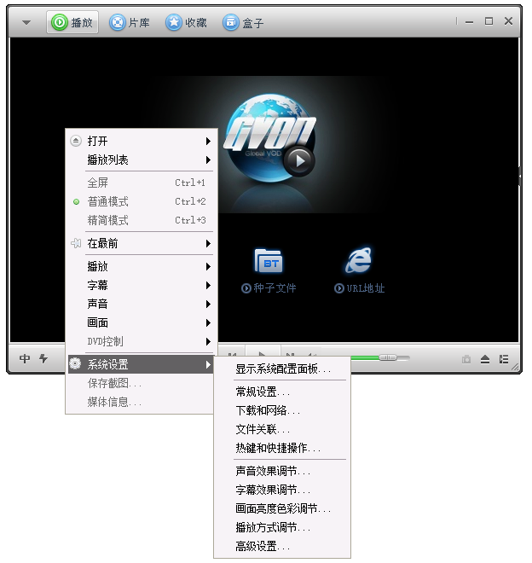Click the green play icon on the 播放 tab
This screenshot has width=532, height=563.
[59, 22]
